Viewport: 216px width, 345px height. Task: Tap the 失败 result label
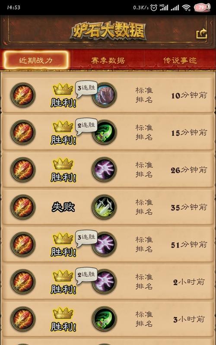point(63,207)
